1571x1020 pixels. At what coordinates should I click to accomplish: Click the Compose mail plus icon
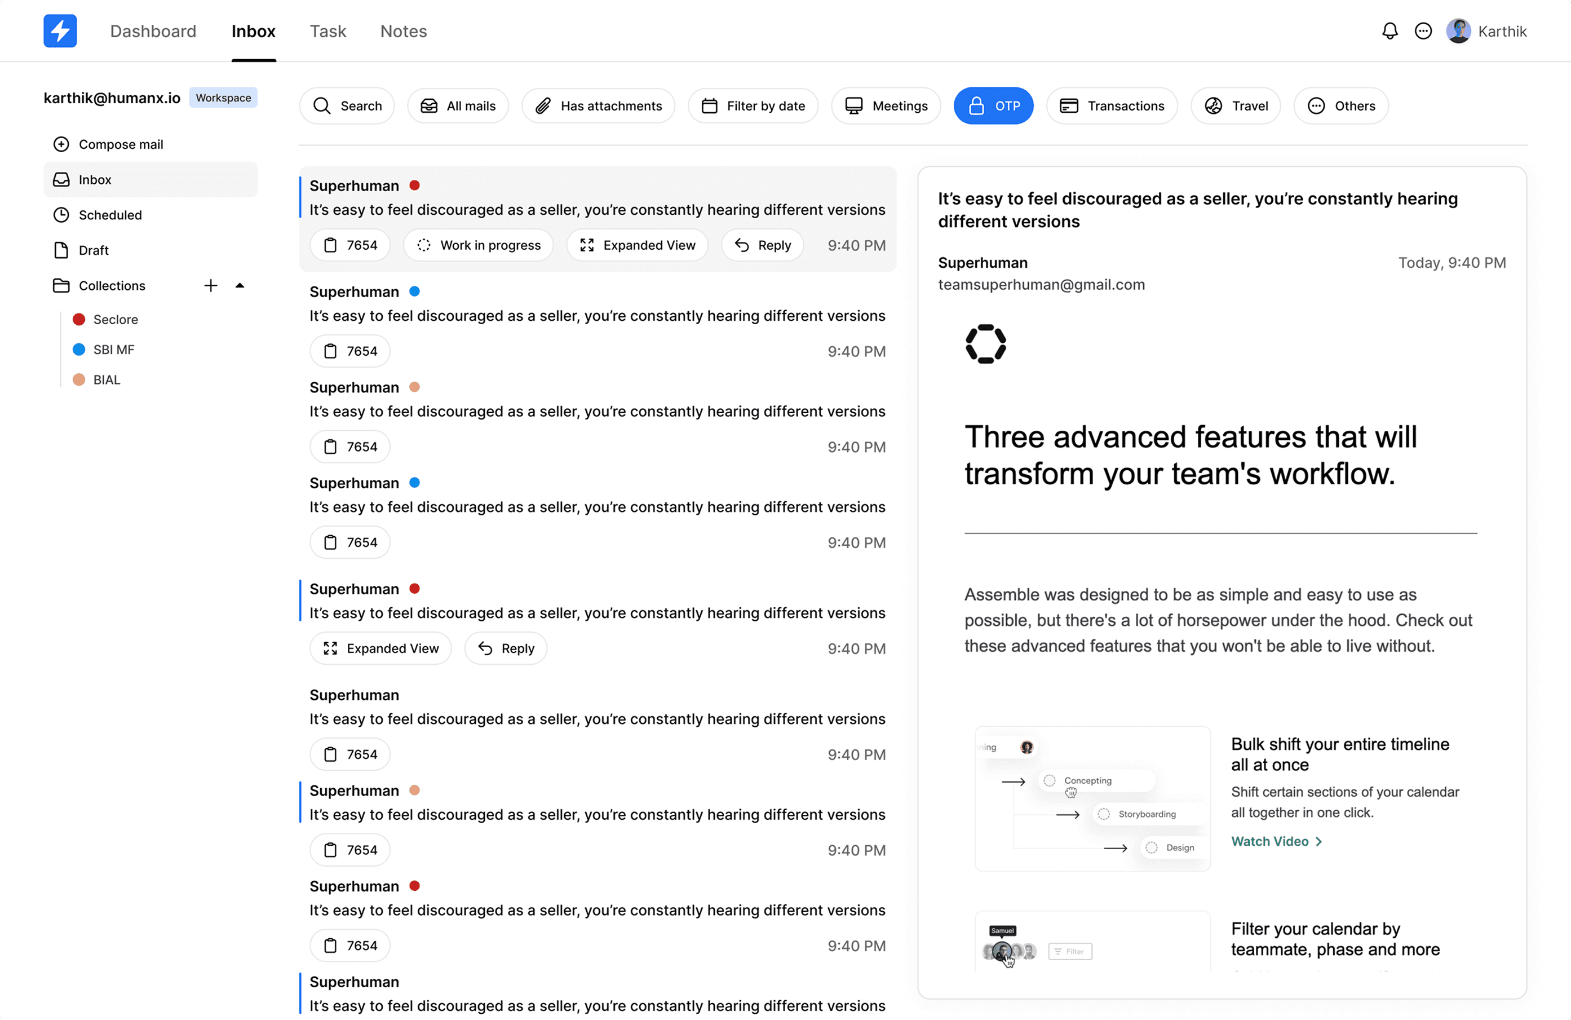tap(61, 144)
